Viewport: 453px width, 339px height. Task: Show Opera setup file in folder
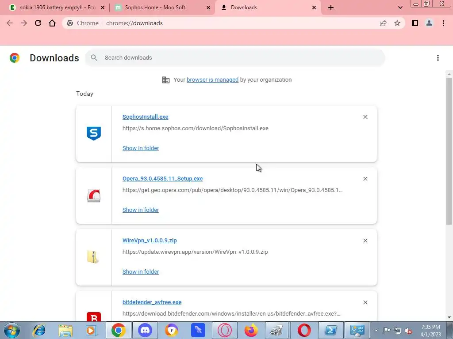coord(141,210)
